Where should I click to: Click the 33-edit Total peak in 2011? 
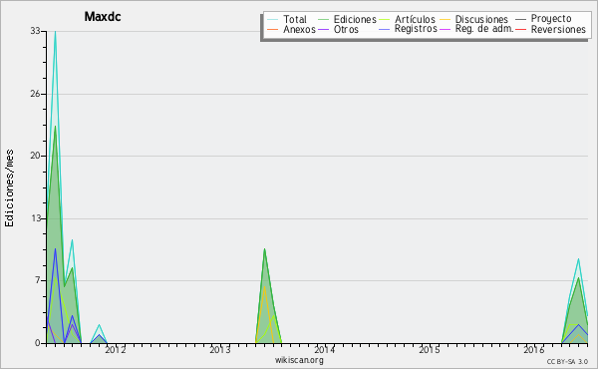55,32
